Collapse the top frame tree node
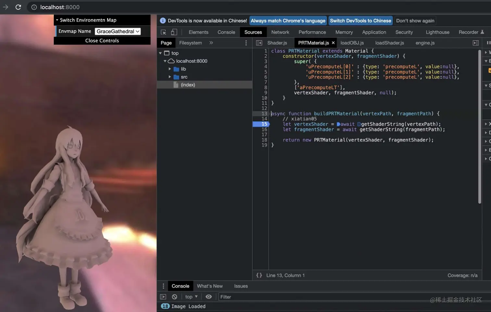The image size is (491, 312). click(x=160, y=53)
